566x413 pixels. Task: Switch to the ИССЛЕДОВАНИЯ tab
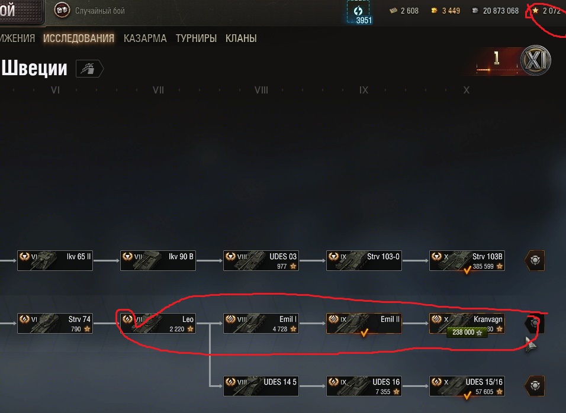(79, 38)
